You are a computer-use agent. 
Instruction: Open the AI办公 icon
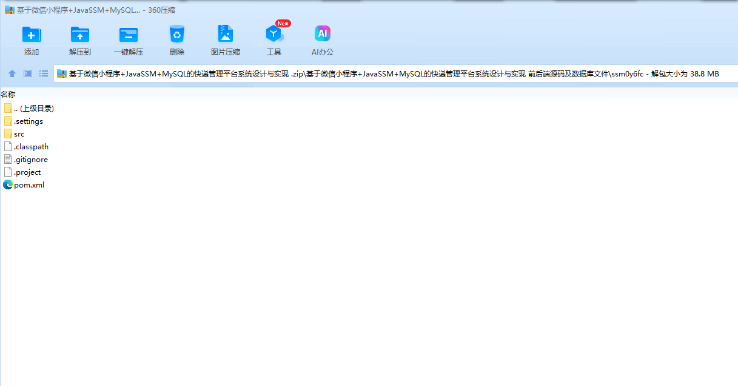point(323,34)
